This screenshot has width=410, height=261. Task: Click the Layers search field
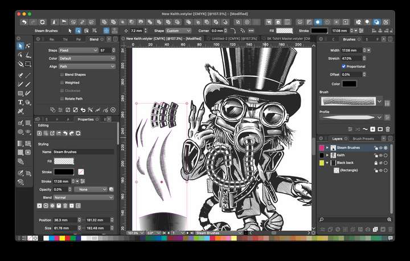(355, 219)
